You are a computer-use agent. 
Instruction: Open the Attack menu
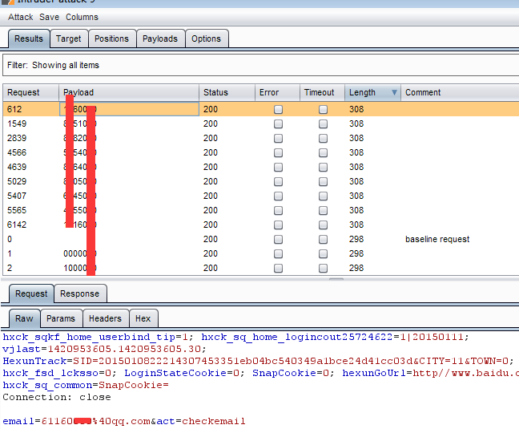point(21,17)
